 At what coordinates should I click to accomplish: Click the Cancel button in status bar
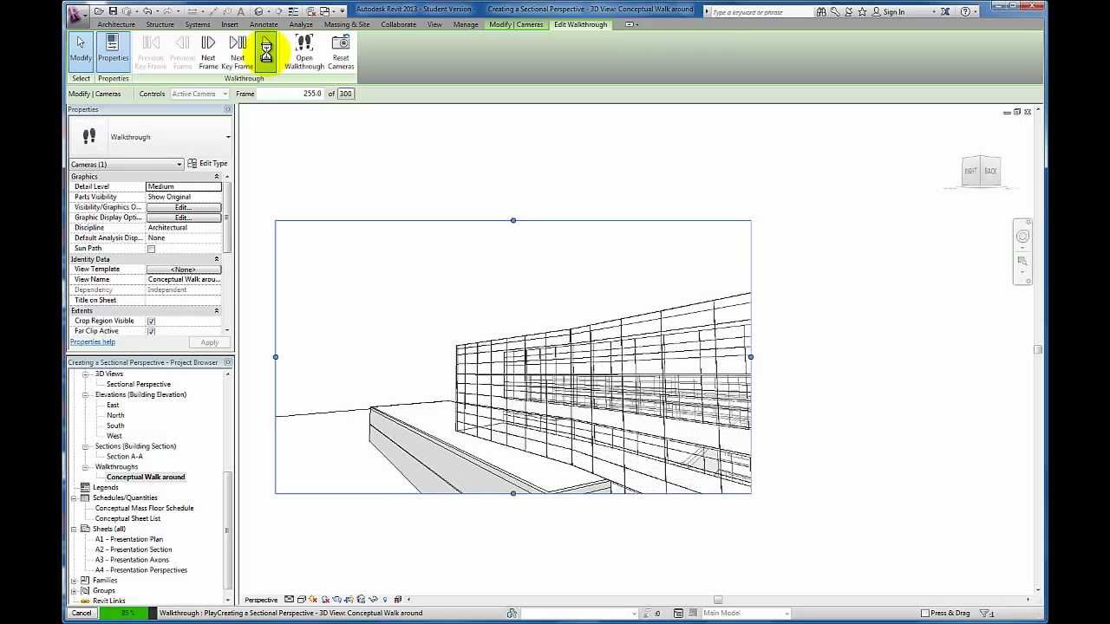click(x=82, y=613)
